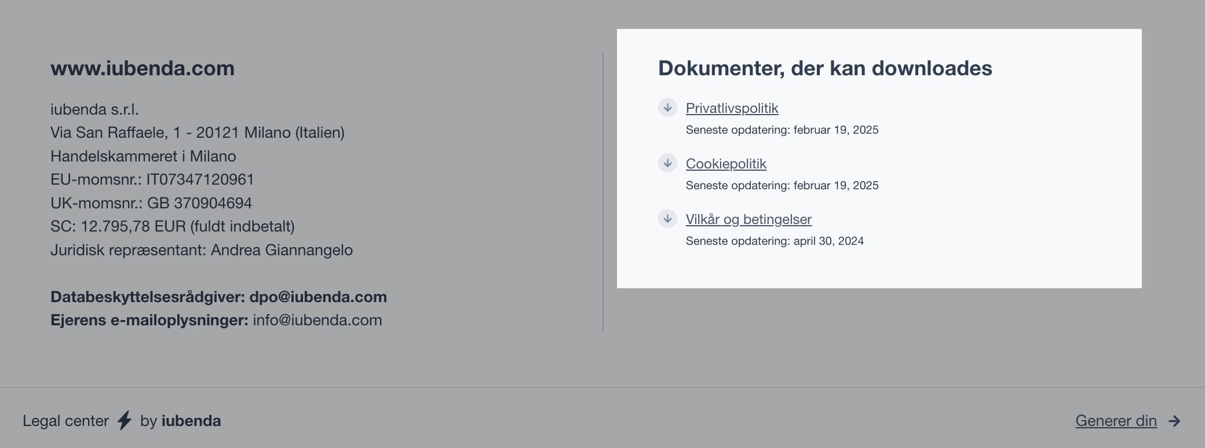This screenshot has height=448, width=1205.
Task: Click the Via San Raffaele address line
Action: 198,133
